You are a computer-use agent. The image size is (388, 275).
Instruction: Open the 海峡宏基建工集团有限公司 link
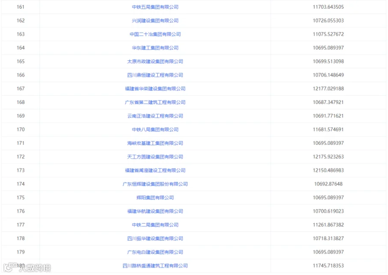point(155,143)
